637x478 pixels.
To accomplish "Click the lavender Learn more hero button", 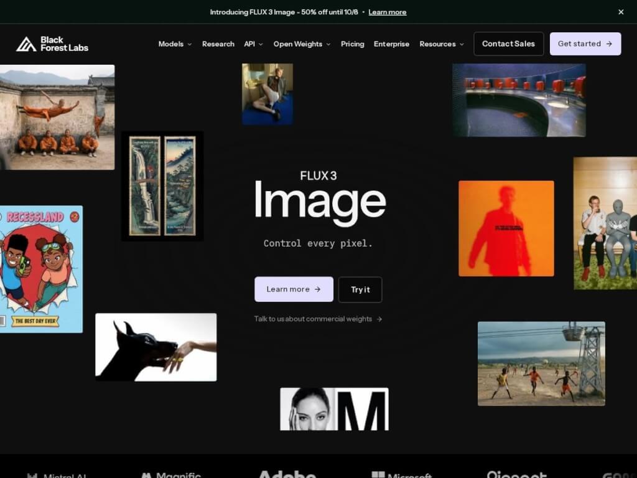I will pos(294,289).
